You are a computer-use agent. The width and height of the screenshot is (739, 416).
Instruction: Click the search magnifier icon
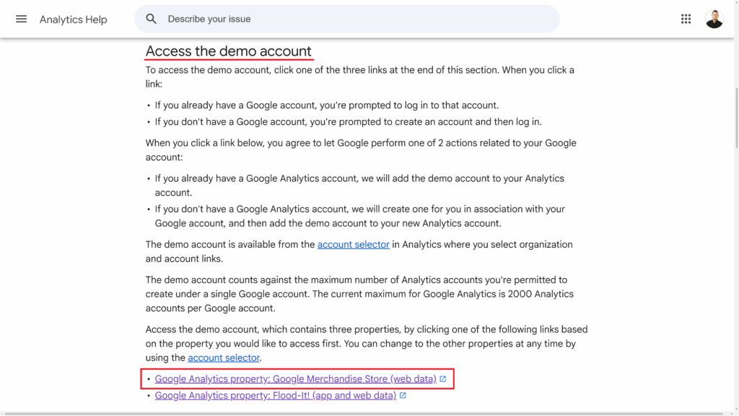(151, 19)
